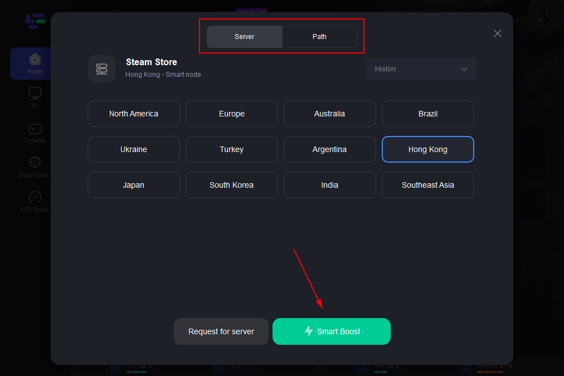The image size is (564, 376).
Task: Select the Hong Kong region
Action: [x=427, y=149]
